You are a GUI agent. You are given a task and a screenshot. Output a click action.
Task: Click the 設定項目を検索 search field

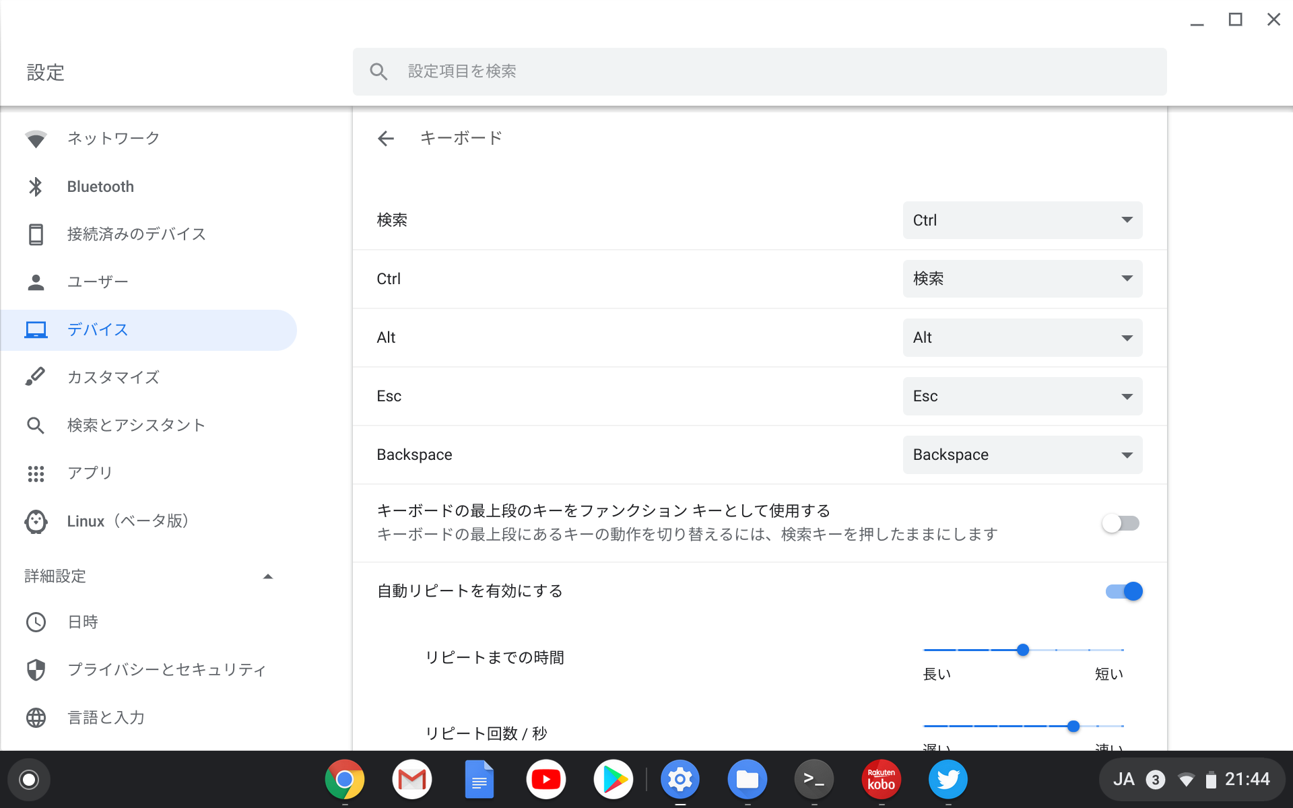[x=760, y=71]
